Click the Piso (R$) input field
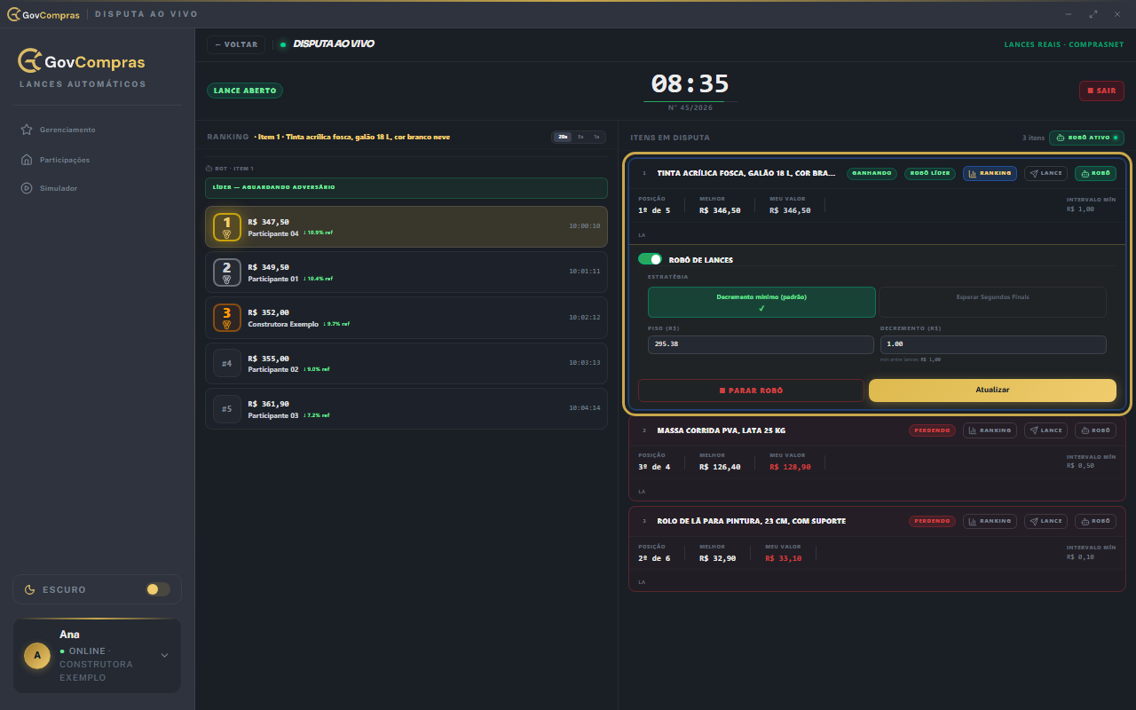The height and width of the screenshot is (710, 1136). pos(760,344)
